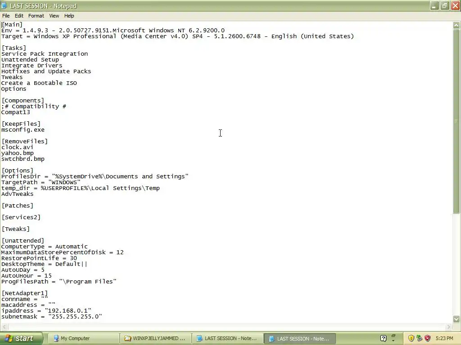461x345 pixels.
Task: Click the ipaddress = "192.168.0.1" line
Action: 46,311
